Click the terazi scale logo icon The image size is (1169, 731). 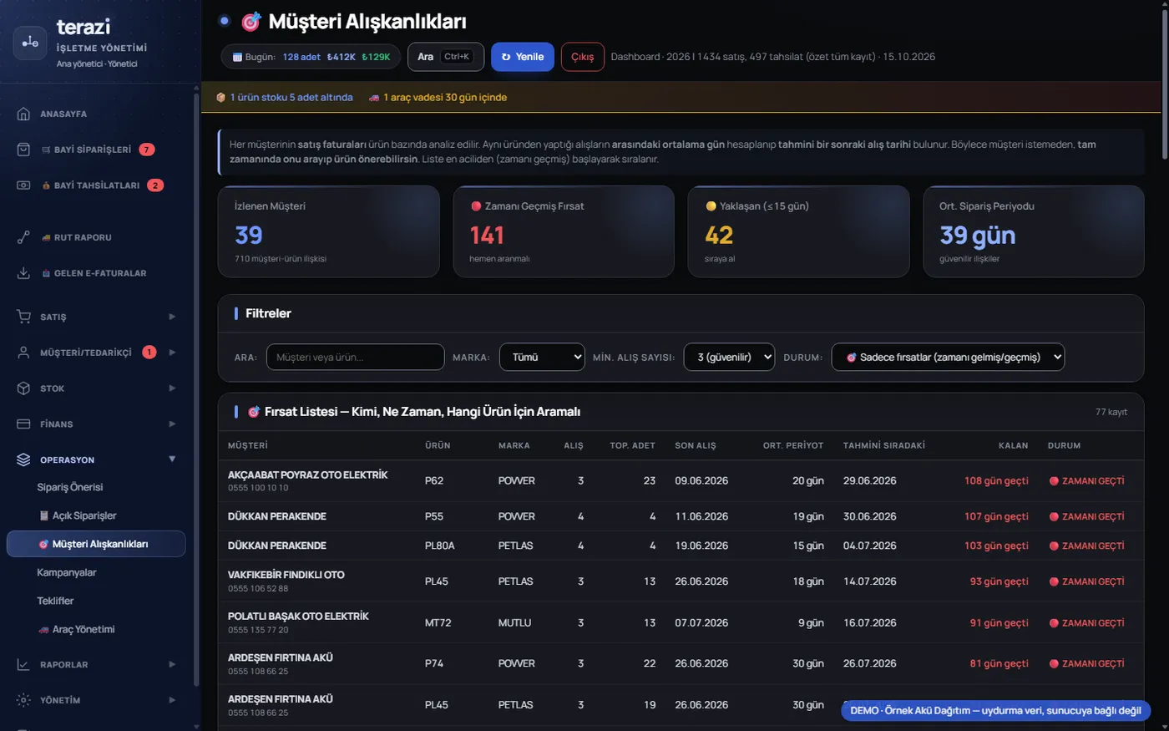(x=30, y=43)
